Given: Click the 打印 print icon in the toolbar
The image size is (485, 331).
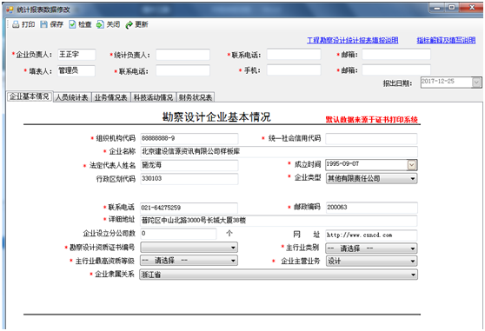Looking at the screenshot, I should [x=16, y=24].
